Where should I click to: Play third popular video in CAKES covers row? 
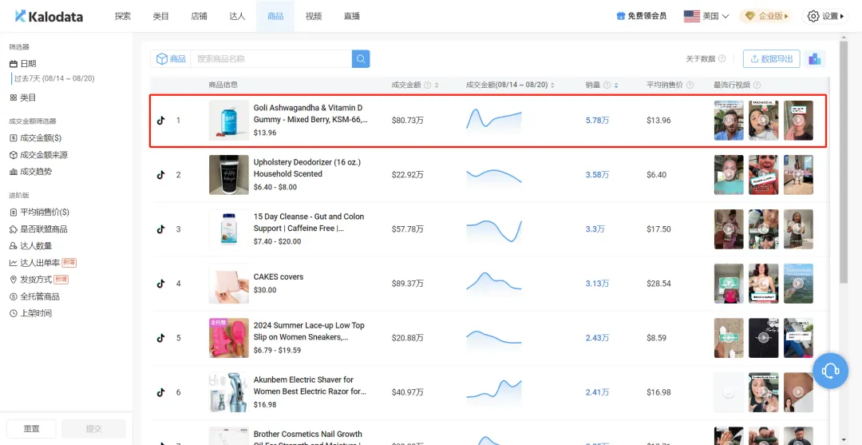pyautogui.click(x=798, y=284)
